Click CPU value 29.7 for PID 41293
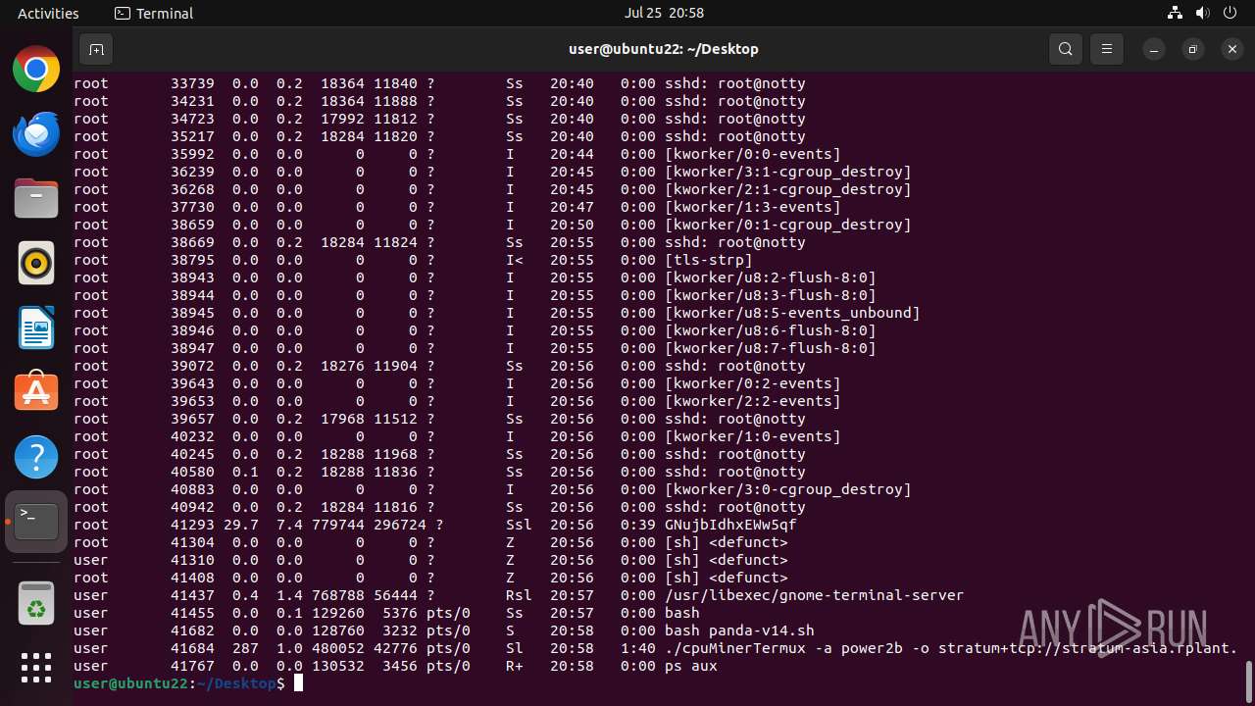 click(241, 525)
